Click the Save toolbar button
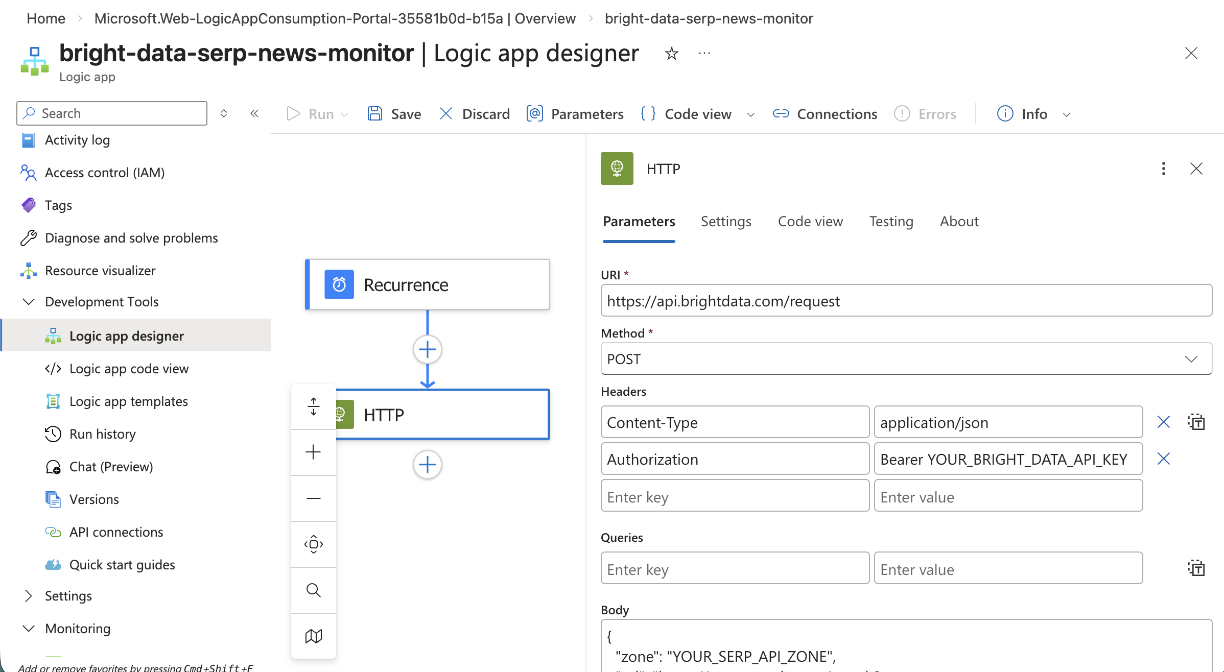Viewport: 1224px width, 672px height. click(x=394, y=114)
